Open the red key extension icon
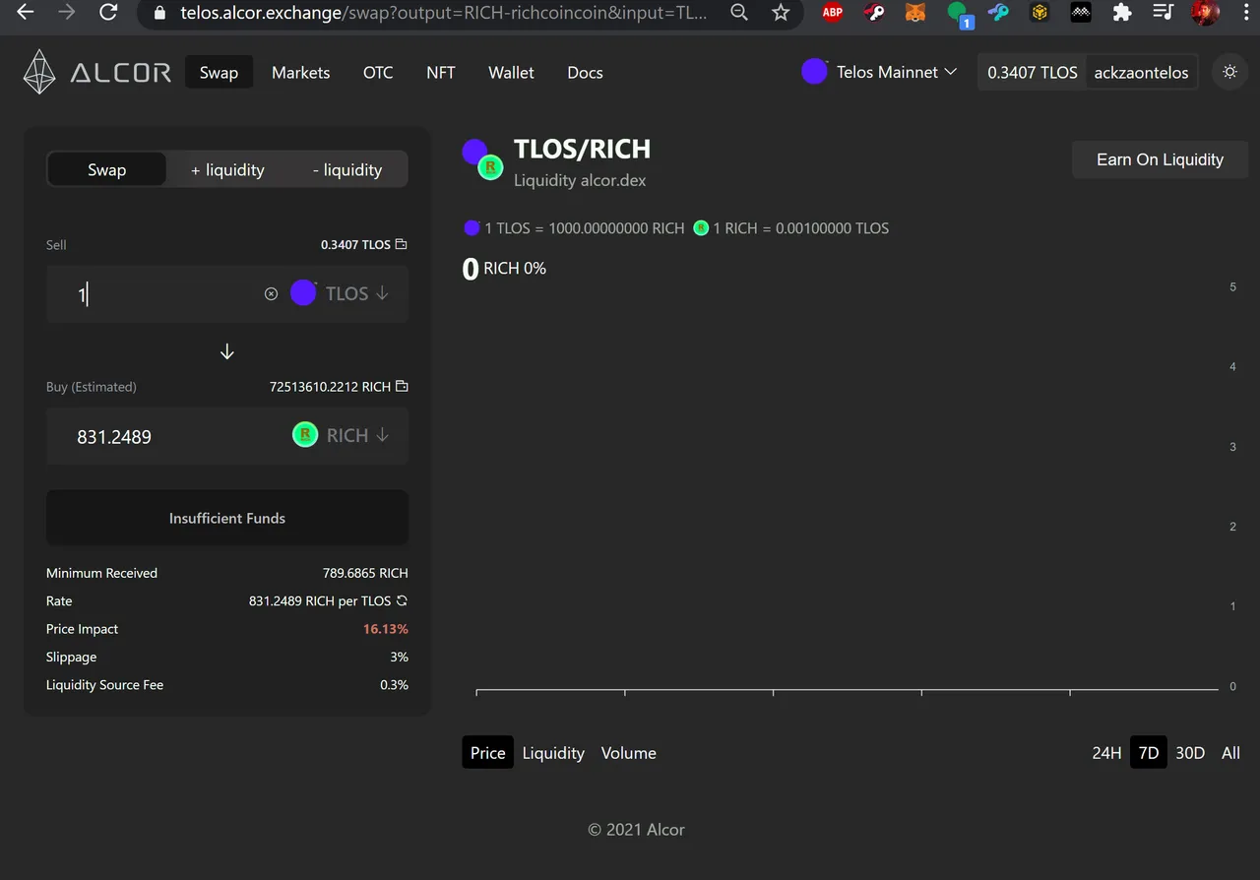Viewport: 1260px width, 880px height. pyautogui.click(x=873, y=13)
